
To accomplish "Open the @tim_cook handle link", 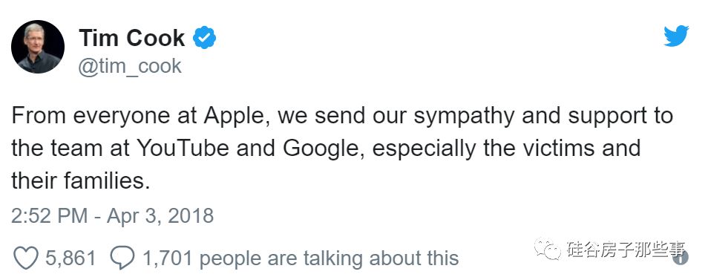I will pos(130,66).
